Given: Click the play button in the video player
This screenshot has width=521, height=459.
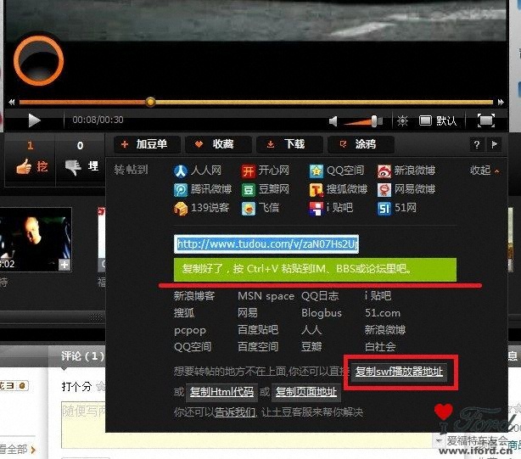Looking at the screenshot, I should click(x=34, y=120).
